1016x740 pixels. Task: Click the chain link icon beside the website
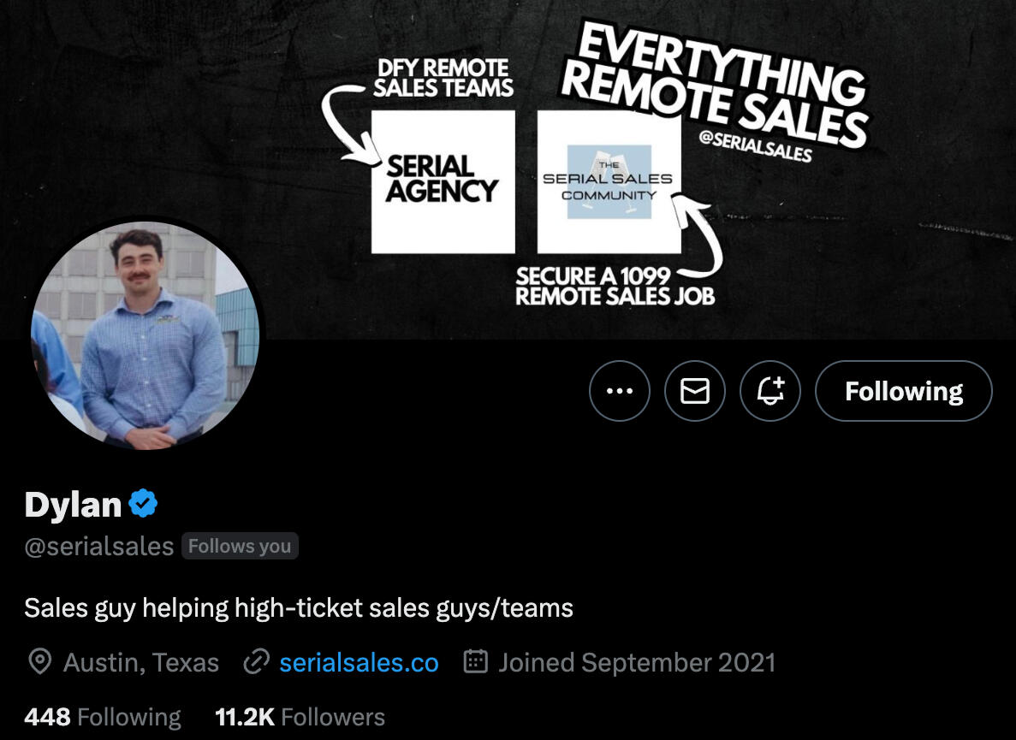pyautogui.click(x=256, y=662)
